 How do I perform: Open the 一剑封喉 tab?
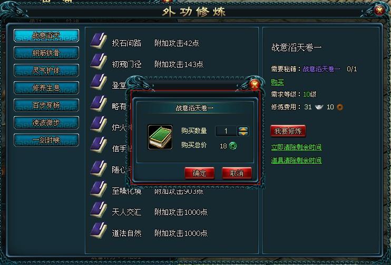[46, 140]
